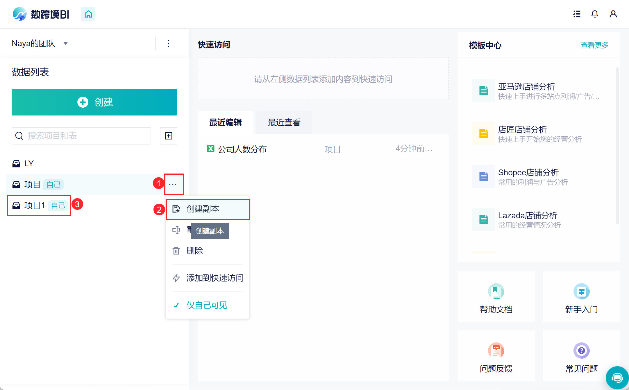Click the 查看更多 link
The height and width of the screenshot is (390, 629).
(x=594, y=45)
